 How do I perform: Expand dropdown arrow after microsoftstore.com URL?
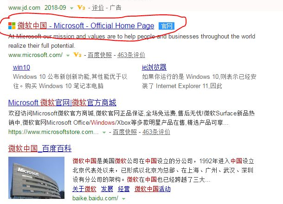pyautogui.click(x=104, y=133)
